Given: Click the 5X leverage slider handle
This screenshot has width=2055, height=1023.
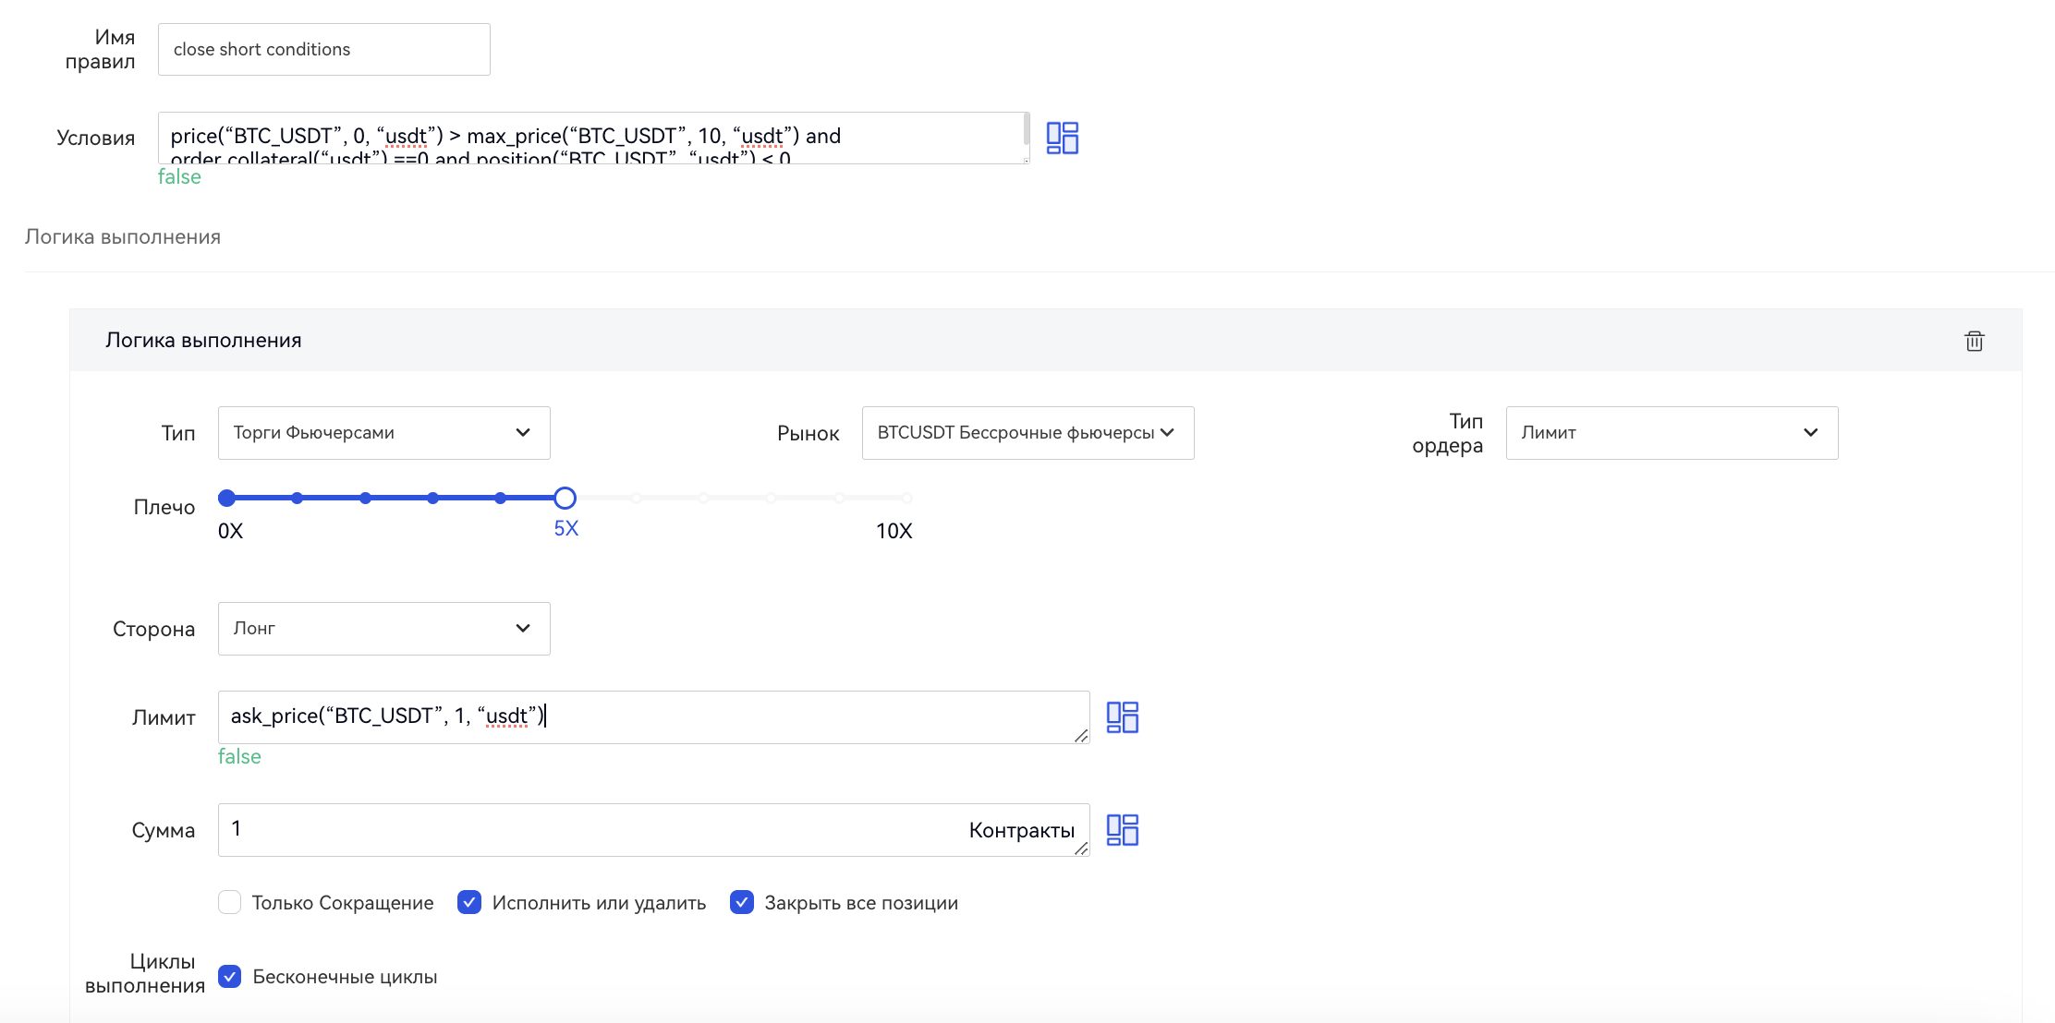Looking at the screenshot, I should [x=565, y=499].
